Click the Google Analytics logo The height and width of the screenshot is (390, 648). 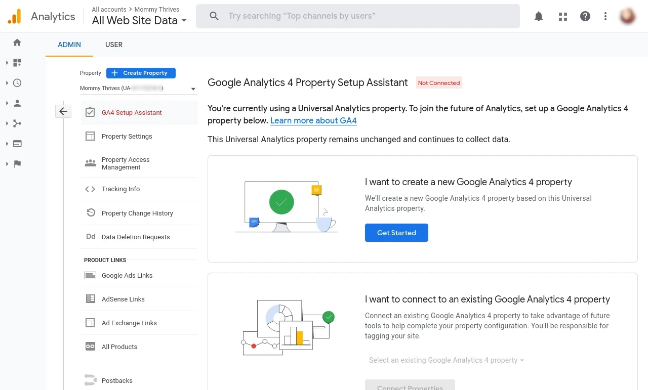pyautogui.click(x=14, y=17)
